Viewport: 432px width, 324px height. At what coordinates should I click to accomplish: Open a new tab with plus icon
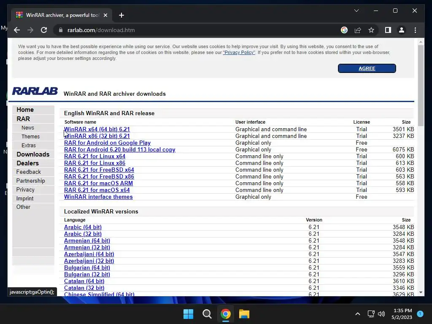click(121, 15)
